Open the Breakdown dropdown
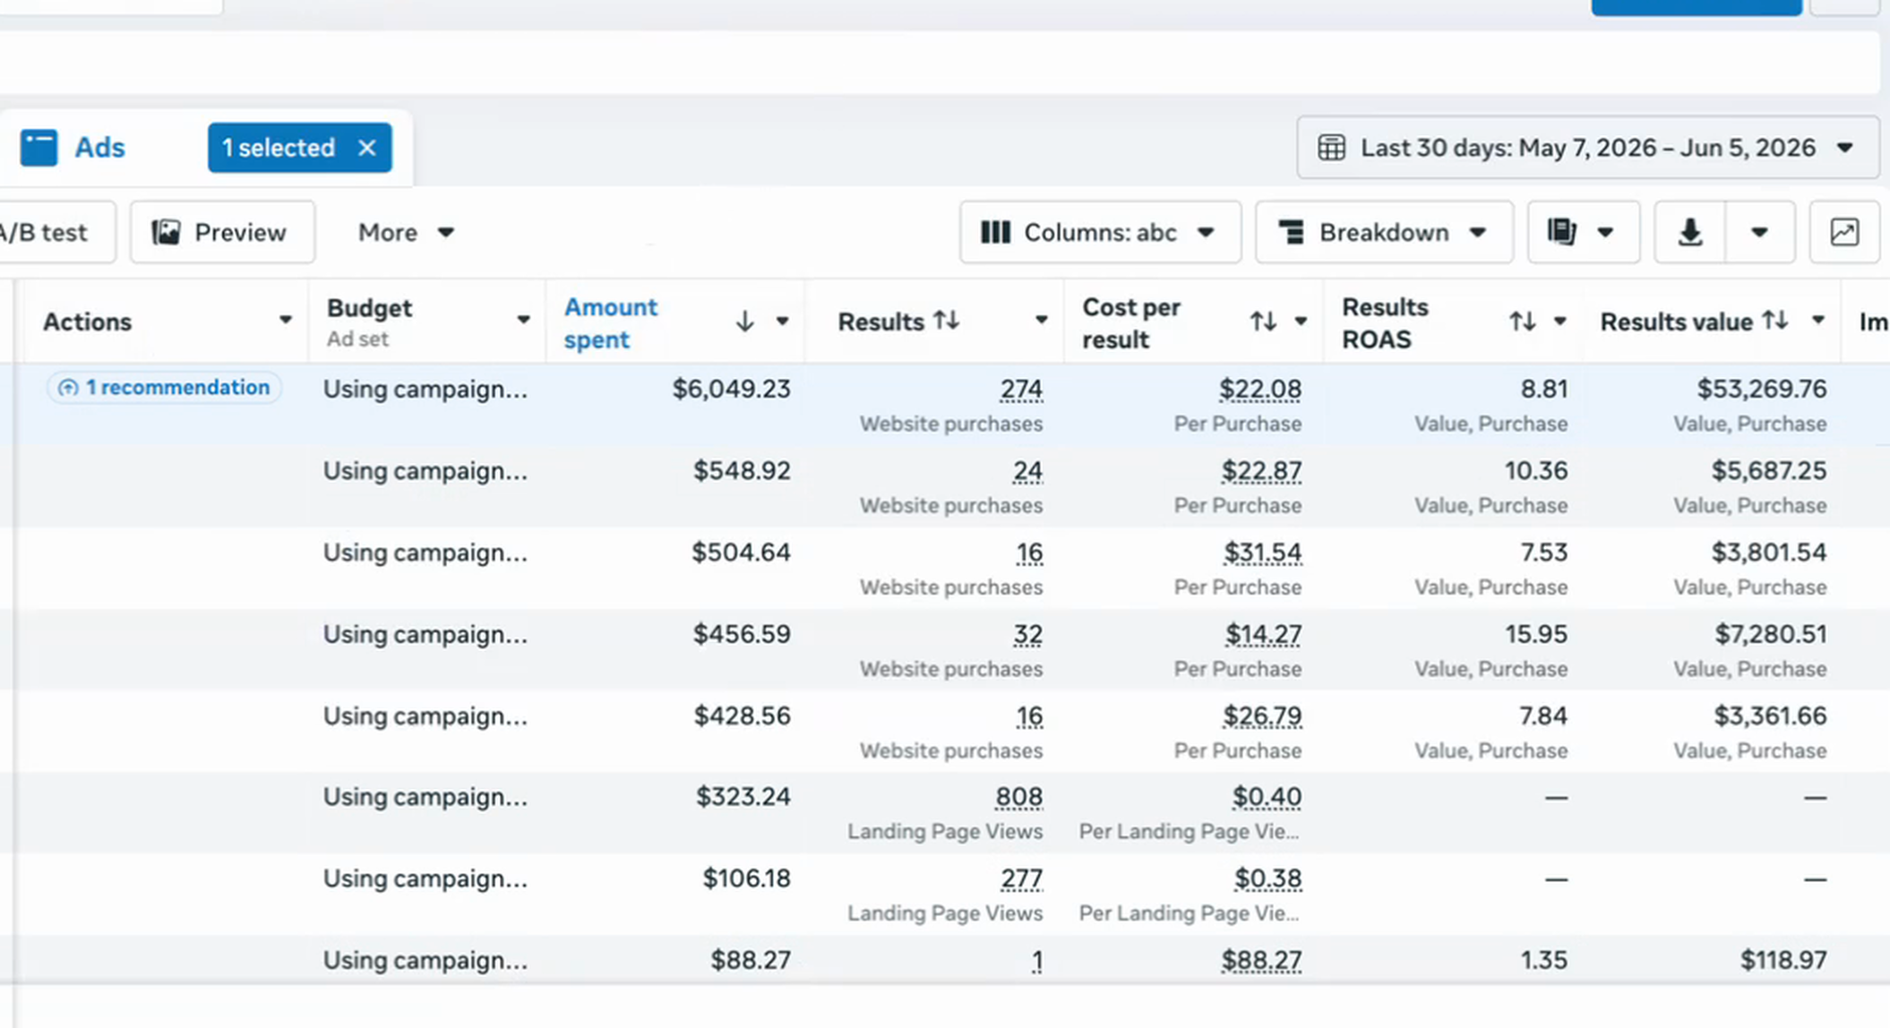The width and height of the screenshot is (1890, 1028). pyautogui.click(x=1384, y=233)
